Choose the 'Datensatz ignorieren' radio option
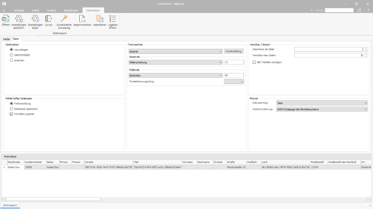Viewport: 373px width, 209px height. pyautogui.click(x=11, y=109)
